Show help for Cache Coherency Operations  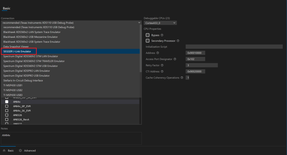182,78
